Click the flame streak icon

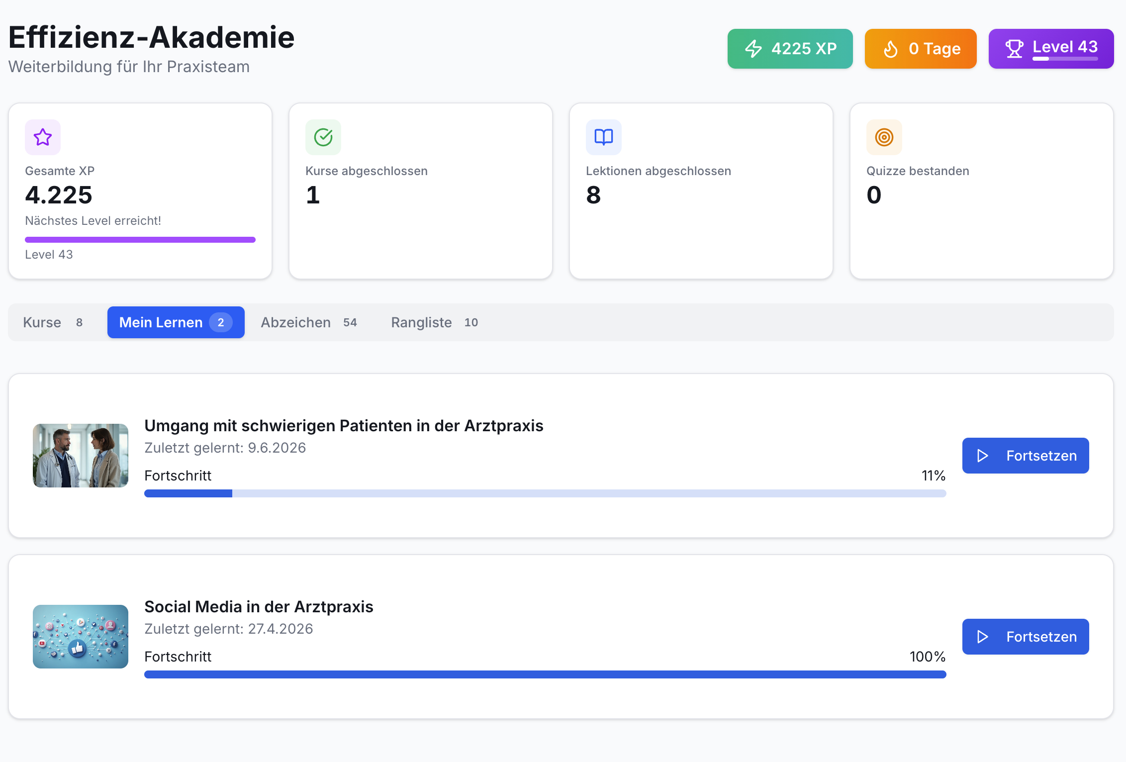tap(891, 49)
